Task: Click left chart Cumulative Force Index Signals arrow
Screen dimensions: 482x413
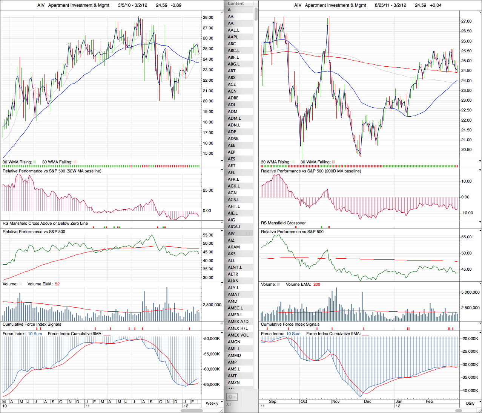Action: coord(222,324)
